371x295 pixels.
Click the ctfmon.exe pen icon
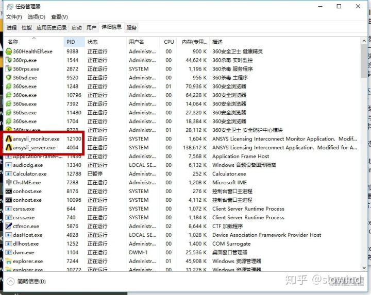pyautogui.click(x=9, y=226)
